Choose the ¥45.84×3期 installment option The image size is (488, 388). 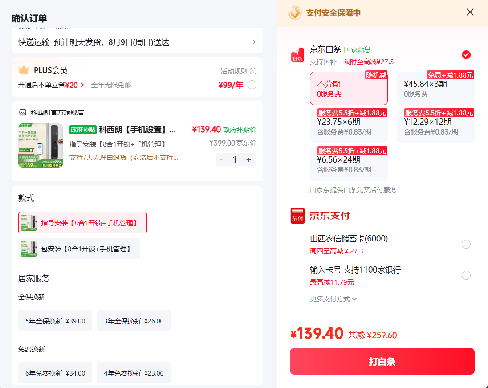point(436,89)
